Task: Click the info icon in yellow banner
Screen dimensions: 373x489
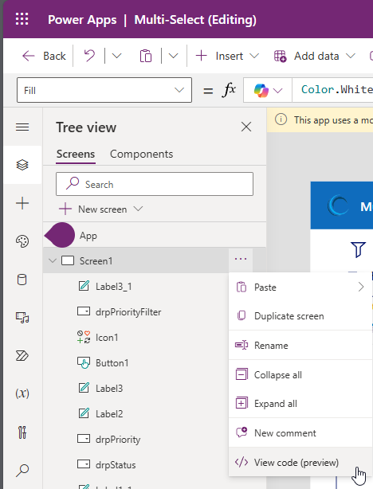Action: click(x=281, y=119)
